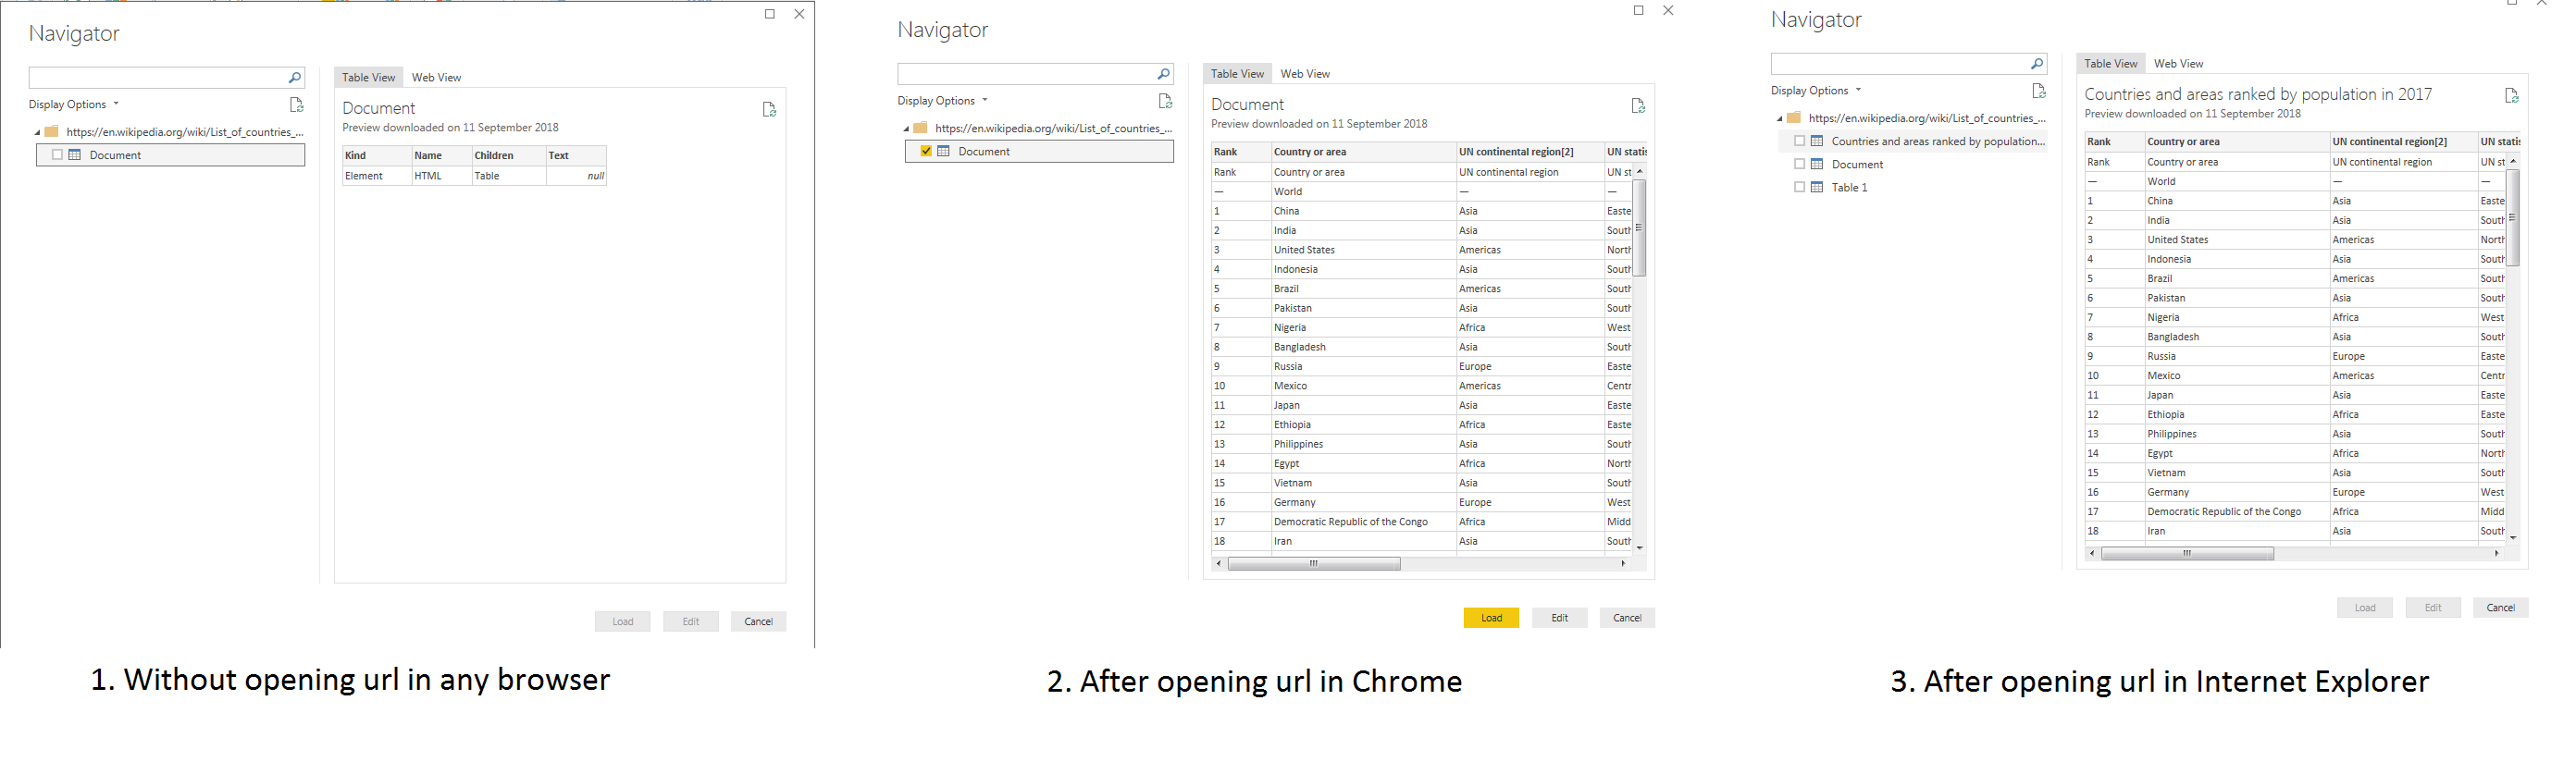Viewport: 2576px width, 762px height.
Task: Open Display Options dropdown in first Navigator
Action: (74, 105)
